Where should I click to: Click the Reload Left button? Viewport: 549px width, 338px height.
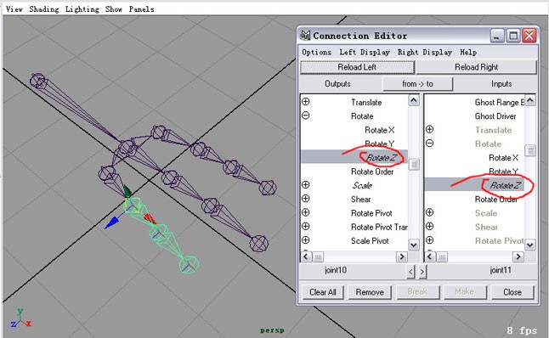[357, 67]
